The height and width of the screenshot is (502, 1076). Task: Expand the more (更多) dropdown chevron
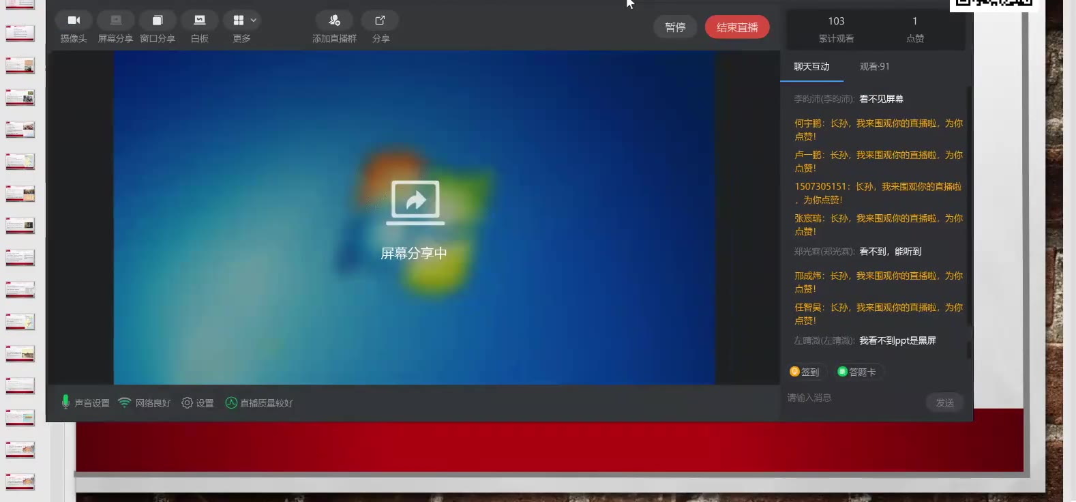pos(254,20)
